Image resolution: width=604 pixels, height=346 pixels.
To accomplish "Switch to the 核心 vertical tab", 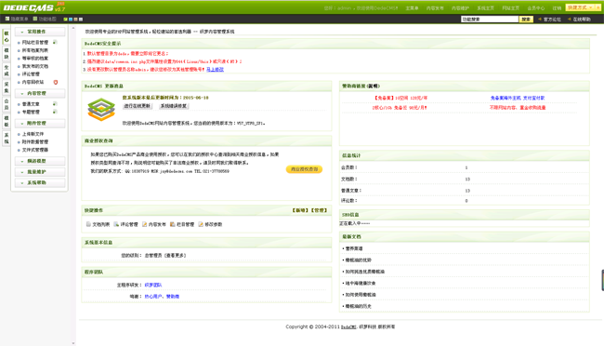I will click(7, 37).
